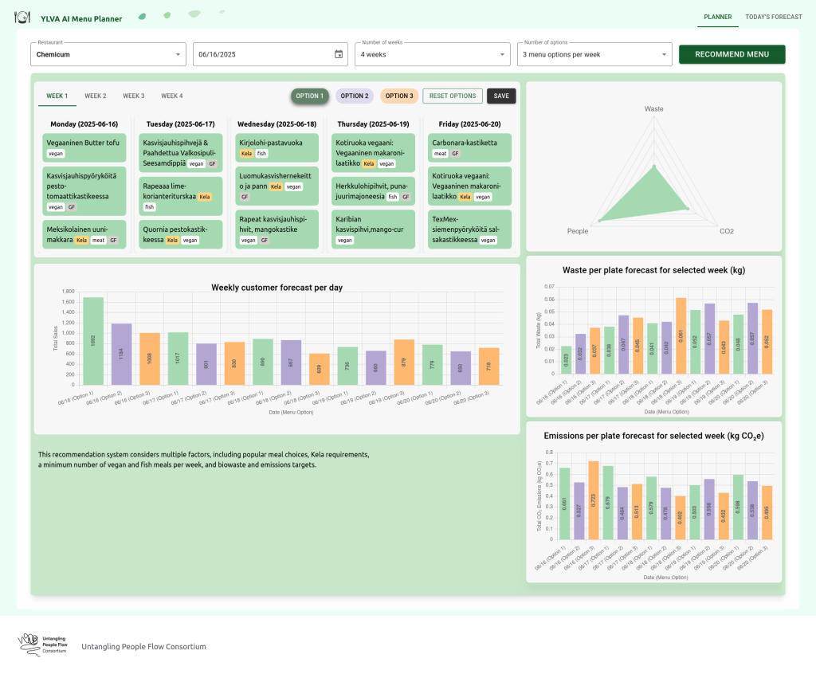
Task: Click the People vertex on radar chart
Action: (x=599, y=221)
